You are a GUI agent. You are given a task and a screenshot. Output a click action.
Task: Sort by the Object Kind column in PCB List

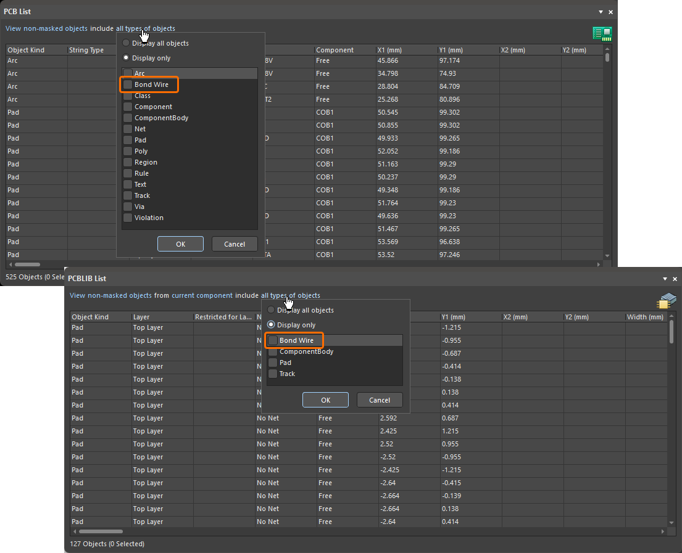click(x=26, y=50)
